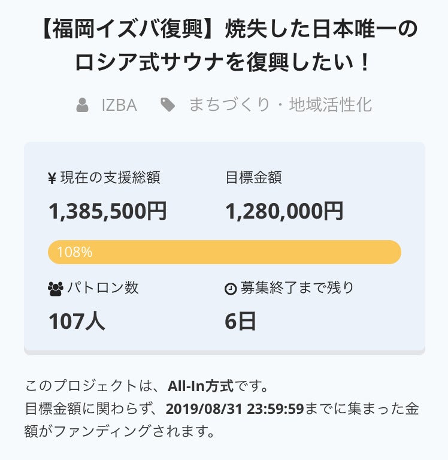This screenshot has width=448, height=460.
Task: Click the 現在の支援総額 label
Action: [x=110, y=178]
